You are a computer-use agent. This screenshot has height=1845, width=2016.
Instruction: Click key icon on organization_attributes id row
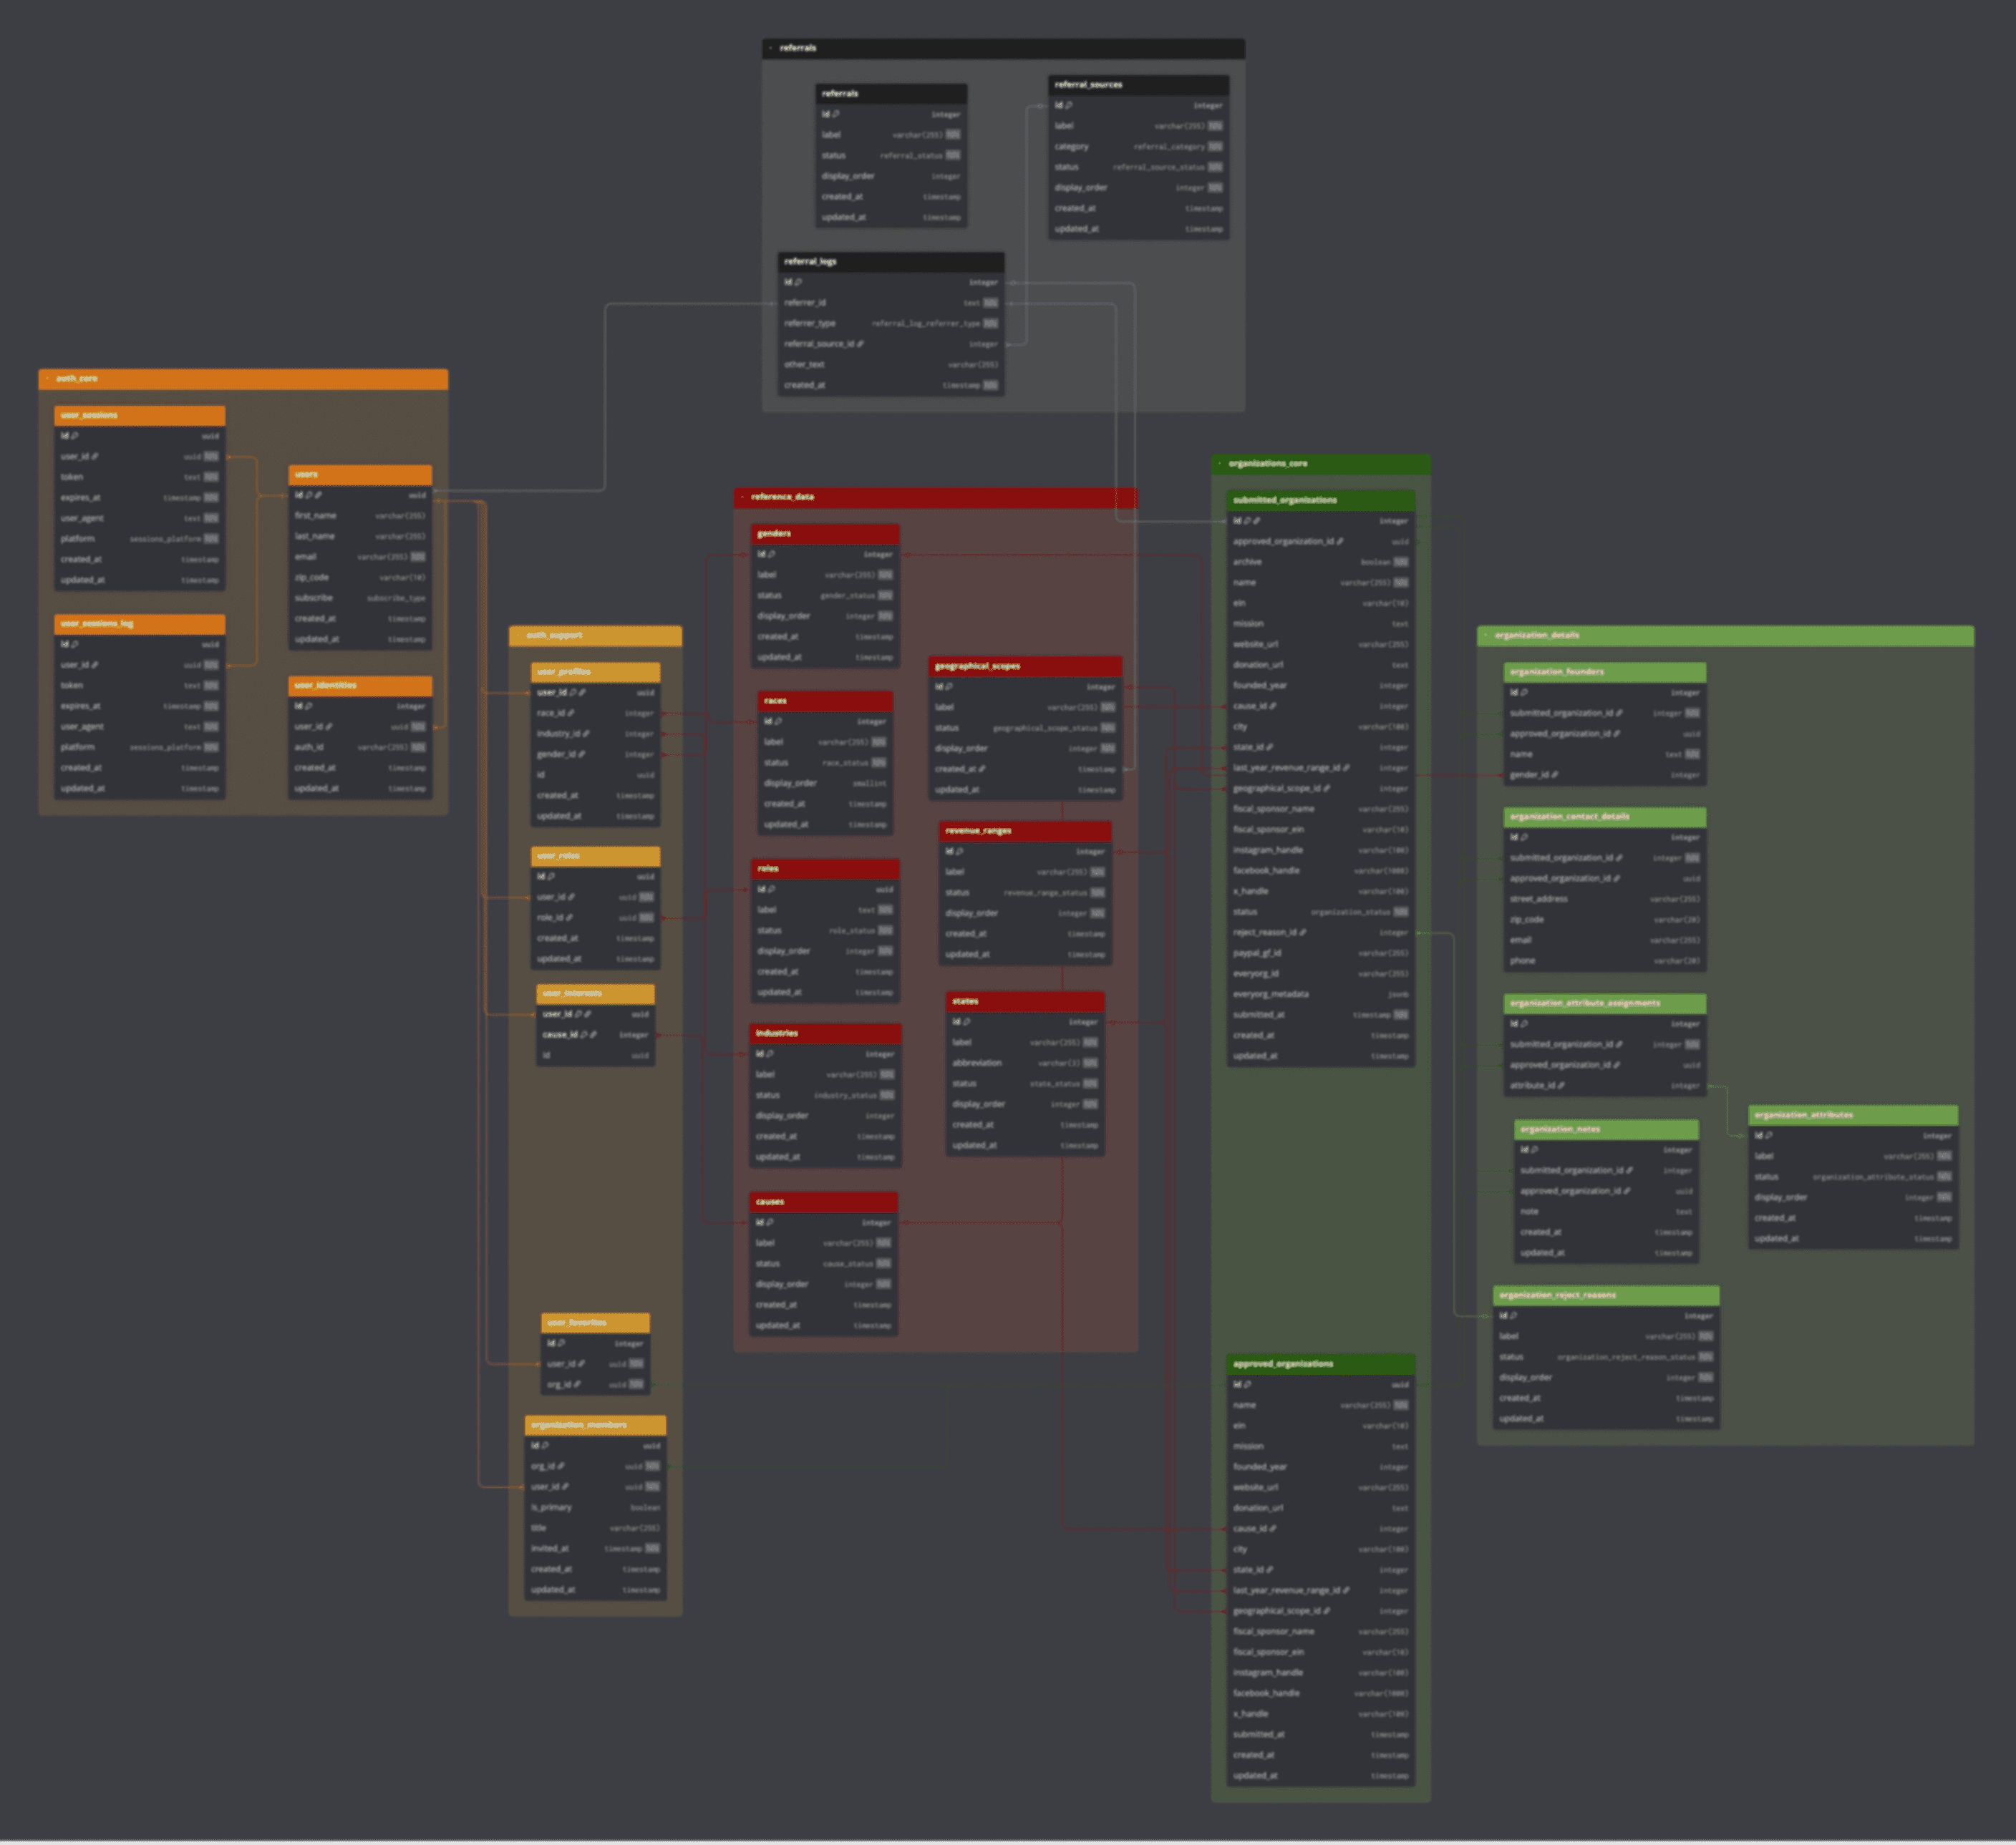[x=1769, y=1135]
